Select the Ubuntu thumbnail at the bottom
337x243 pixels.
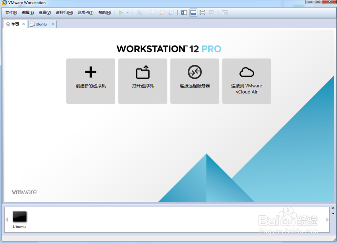(19, 217)
